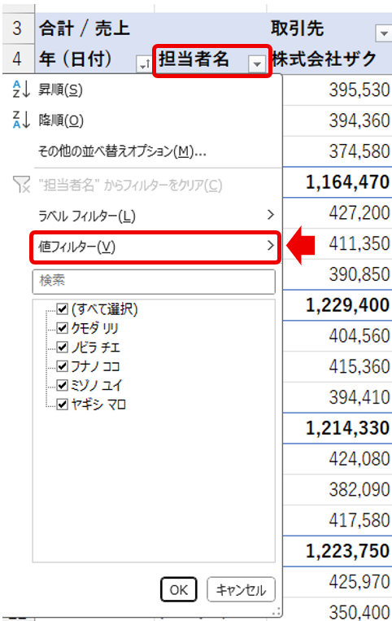Click the キャンセル button
392x621 pixels.
click(x=241, y=590)
